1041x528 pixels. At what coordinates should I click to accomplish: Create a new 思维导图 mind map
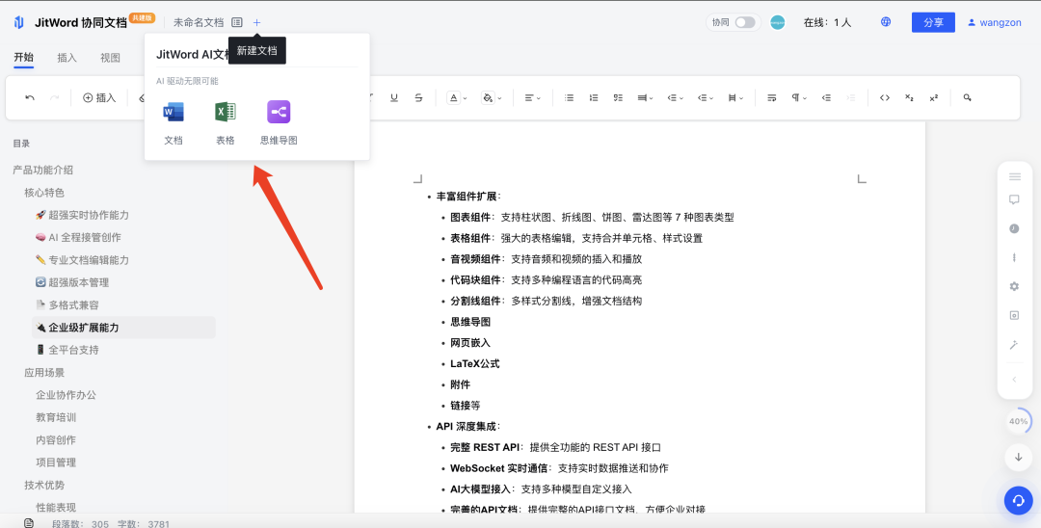(279, 122)
